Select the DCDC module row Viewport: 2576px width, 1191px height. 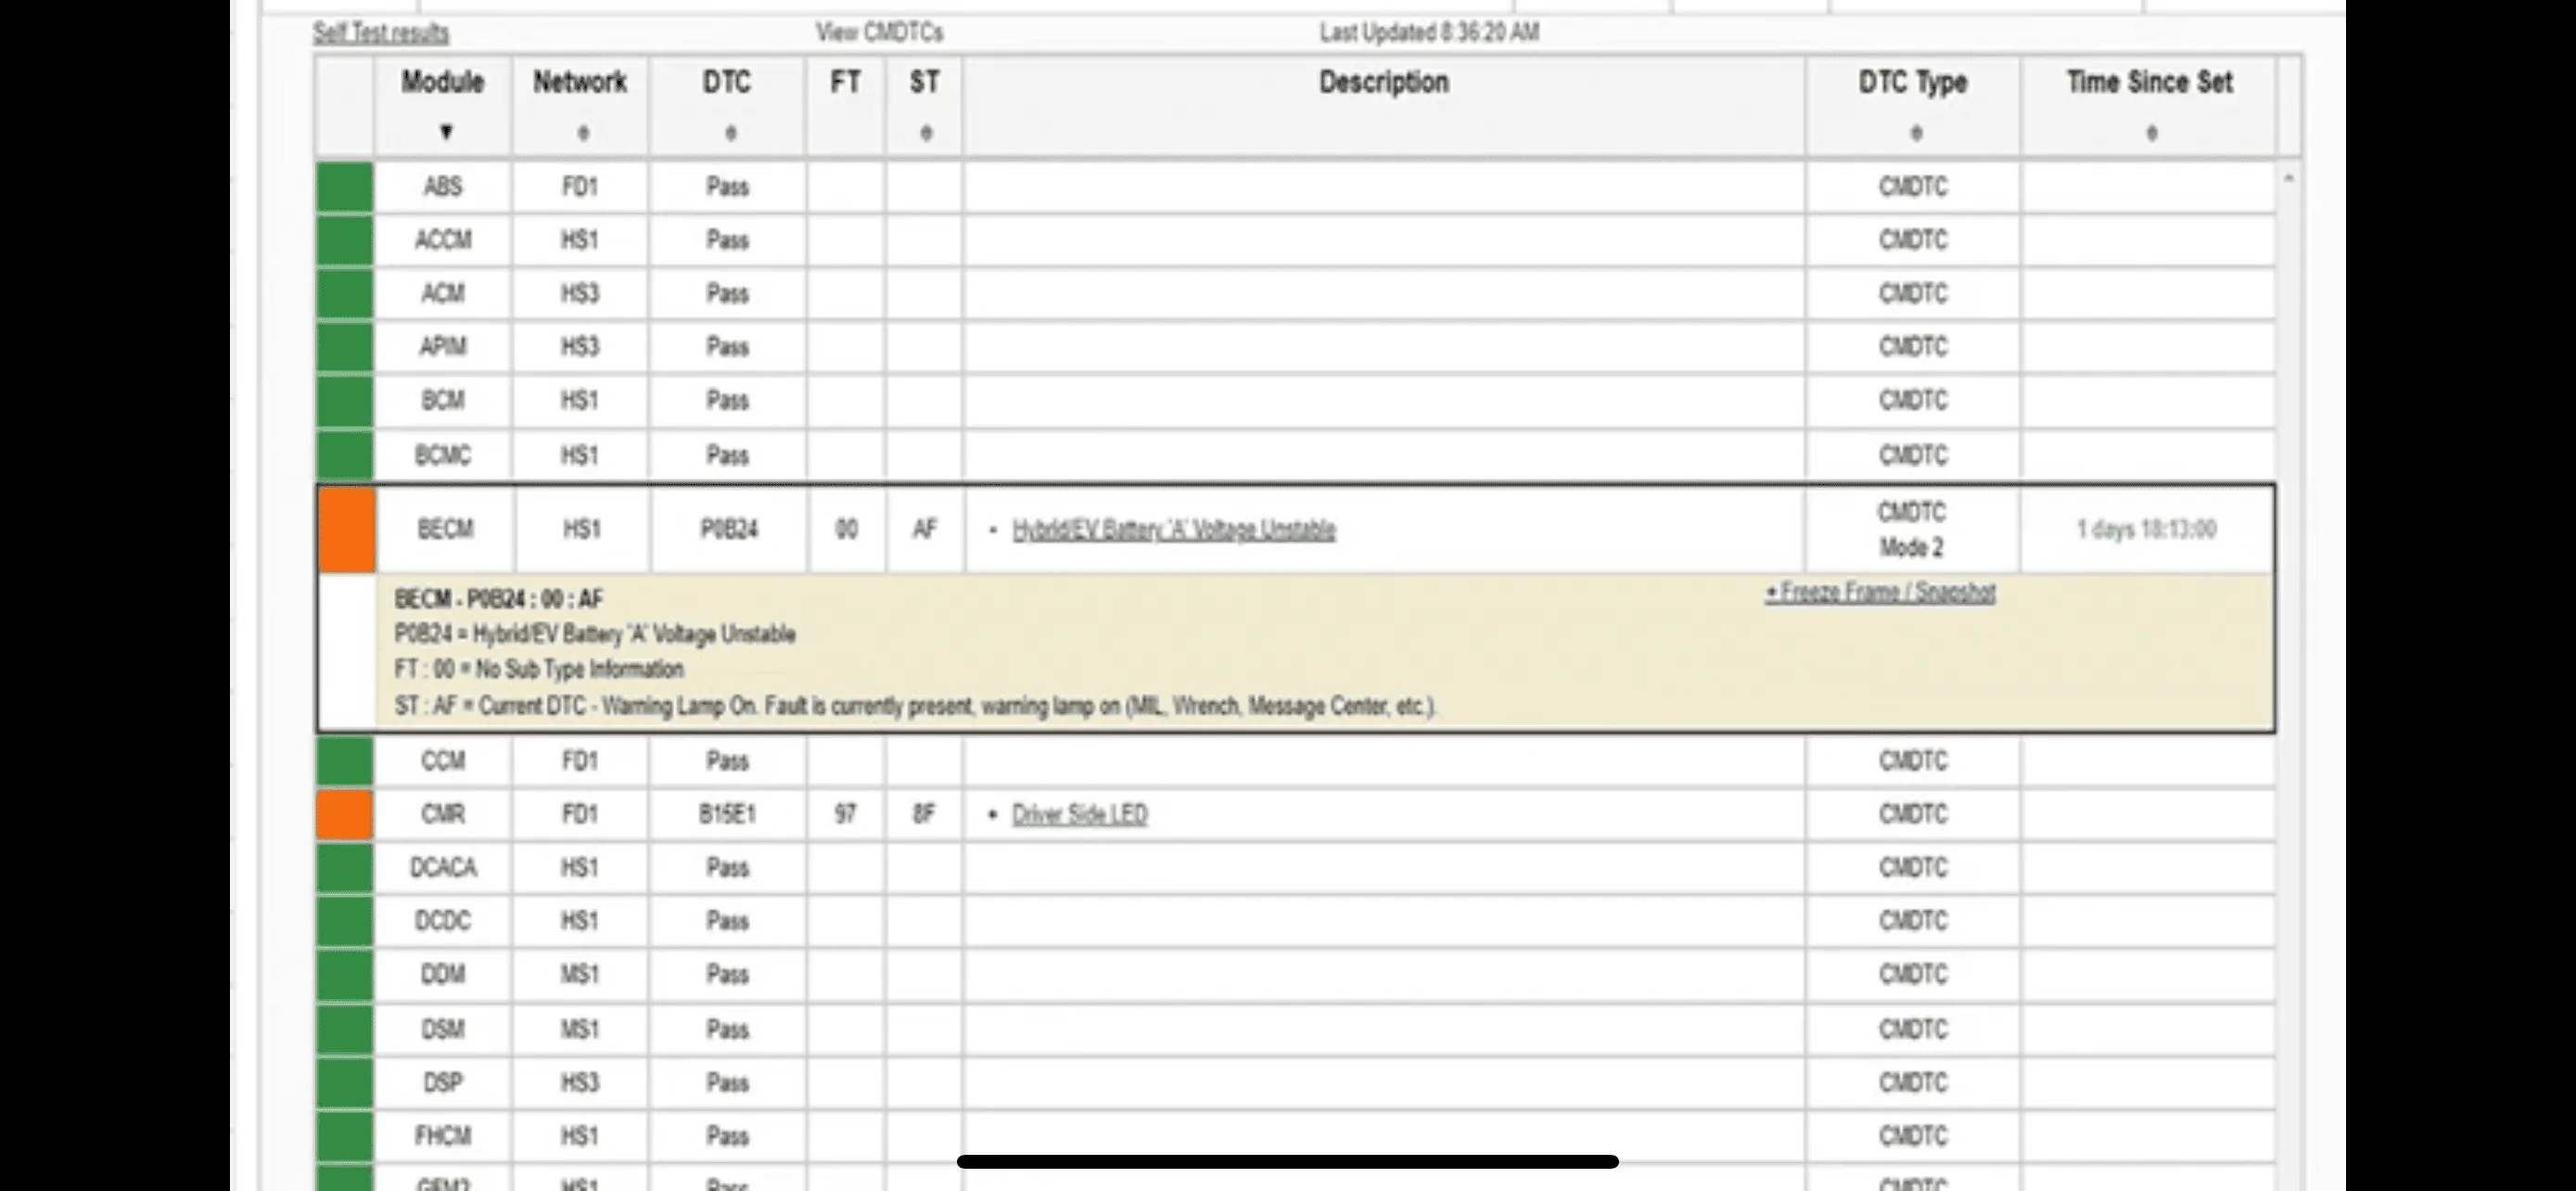pyautogui.click(x=1295, y=921)
